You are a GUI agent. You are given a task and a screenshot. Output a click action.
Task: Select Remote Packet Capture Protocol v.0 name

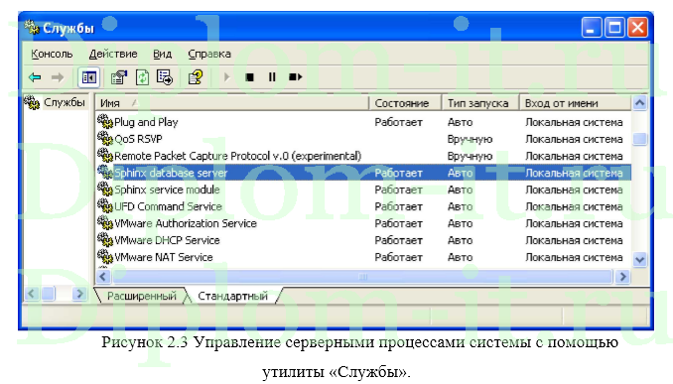click(x=238, y=156)
